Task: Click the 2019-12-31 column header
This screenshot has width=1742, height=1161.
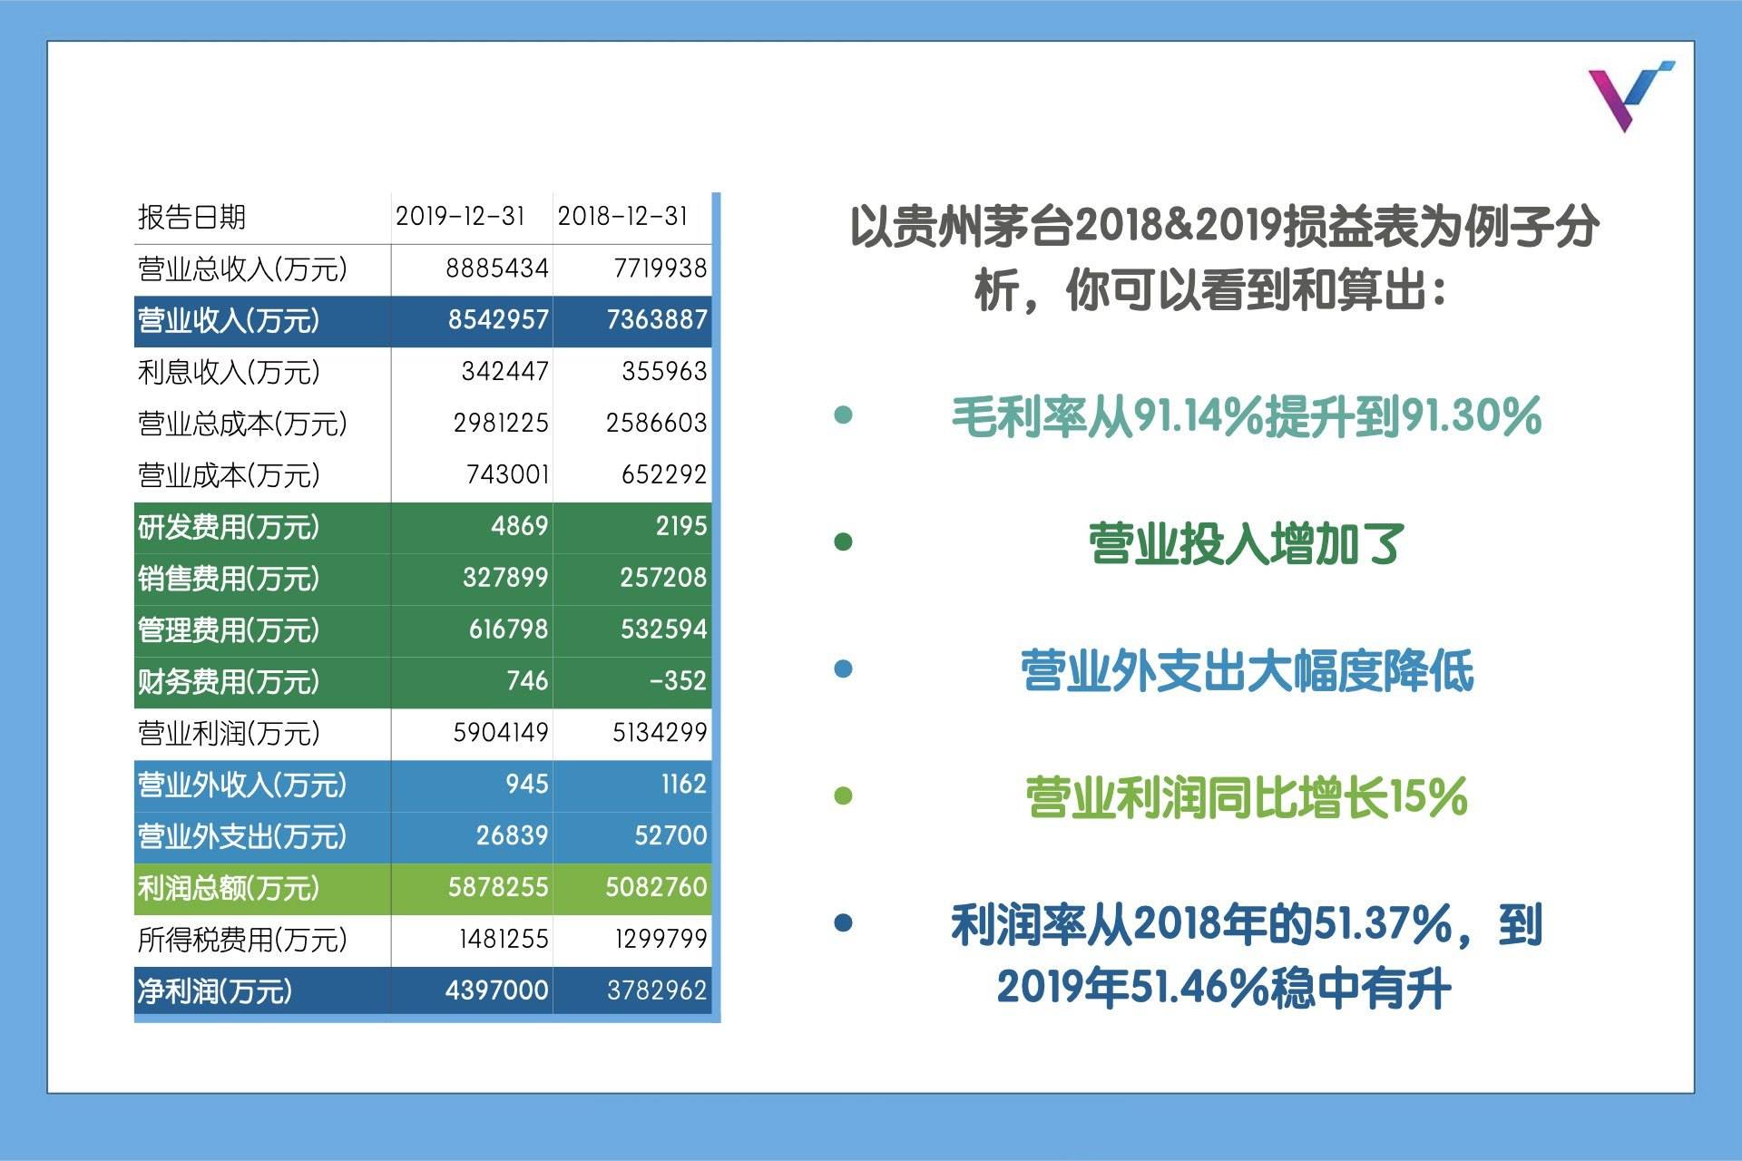Action: (461, 217)
